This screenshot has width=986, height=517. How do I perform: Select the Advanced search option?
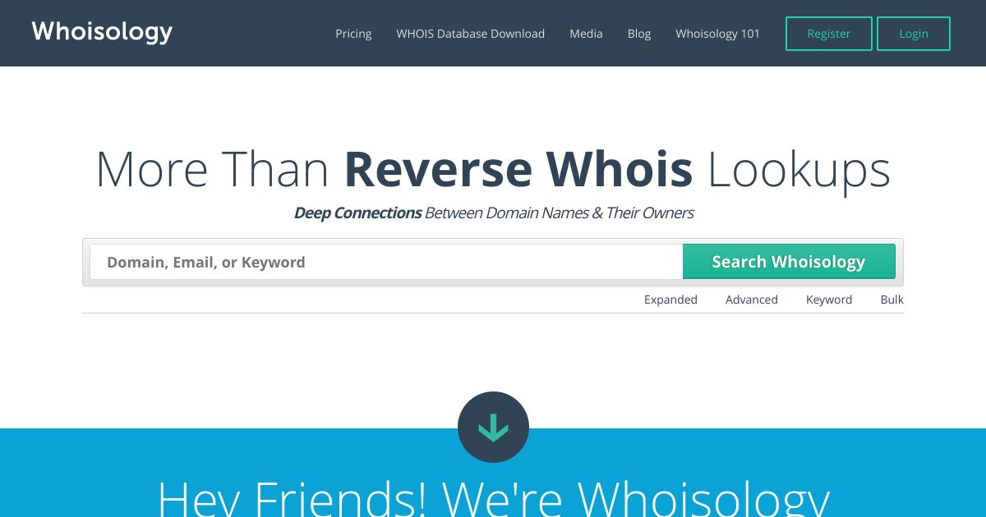click(x=751, y=300)
